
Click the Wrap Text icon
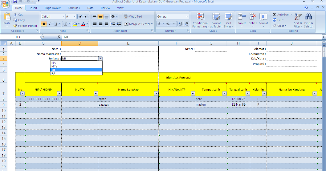click(x=126, y=16)
